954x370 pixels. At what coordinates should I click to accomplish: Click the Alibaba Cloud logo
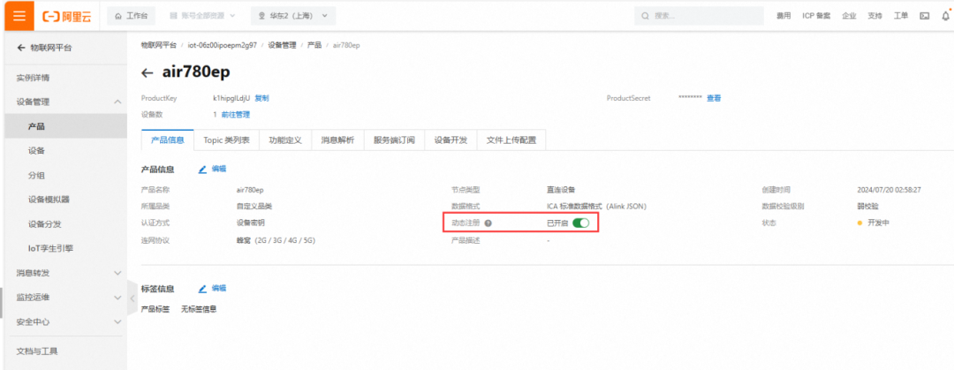(x=67, y=17)
